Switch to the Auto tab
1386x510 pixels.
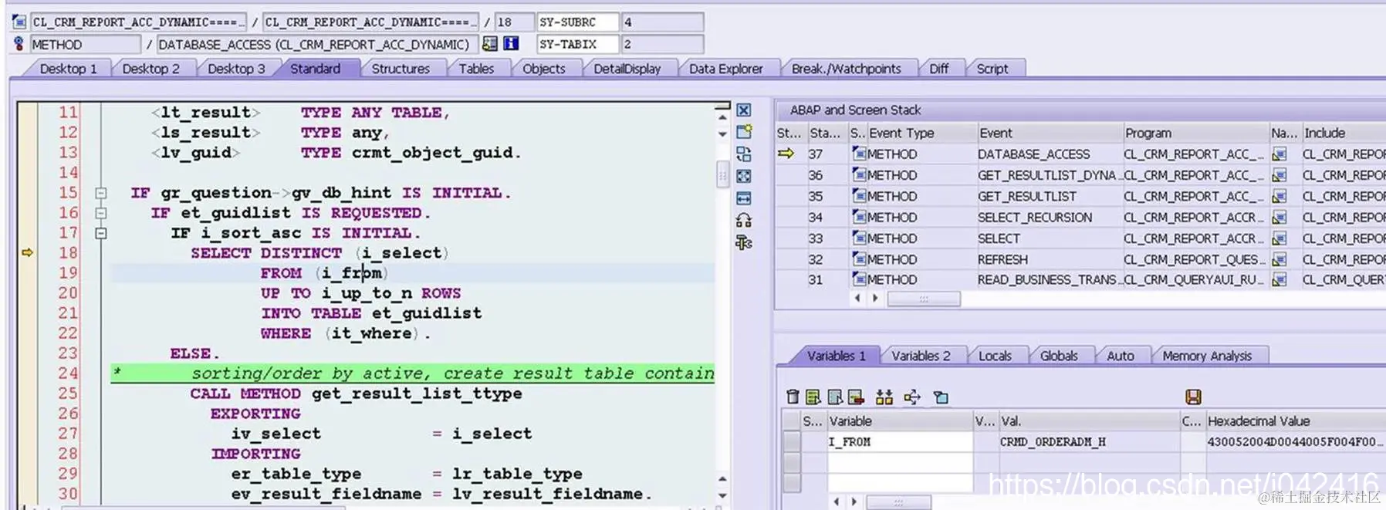[x=1121, y=356]
